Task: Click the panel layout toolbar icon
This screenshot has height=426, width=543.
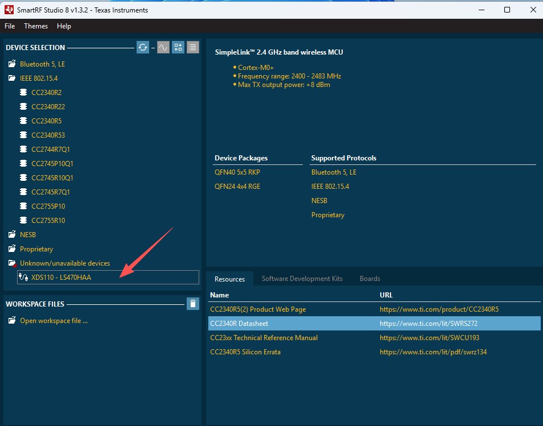Action: coord(178,47)
